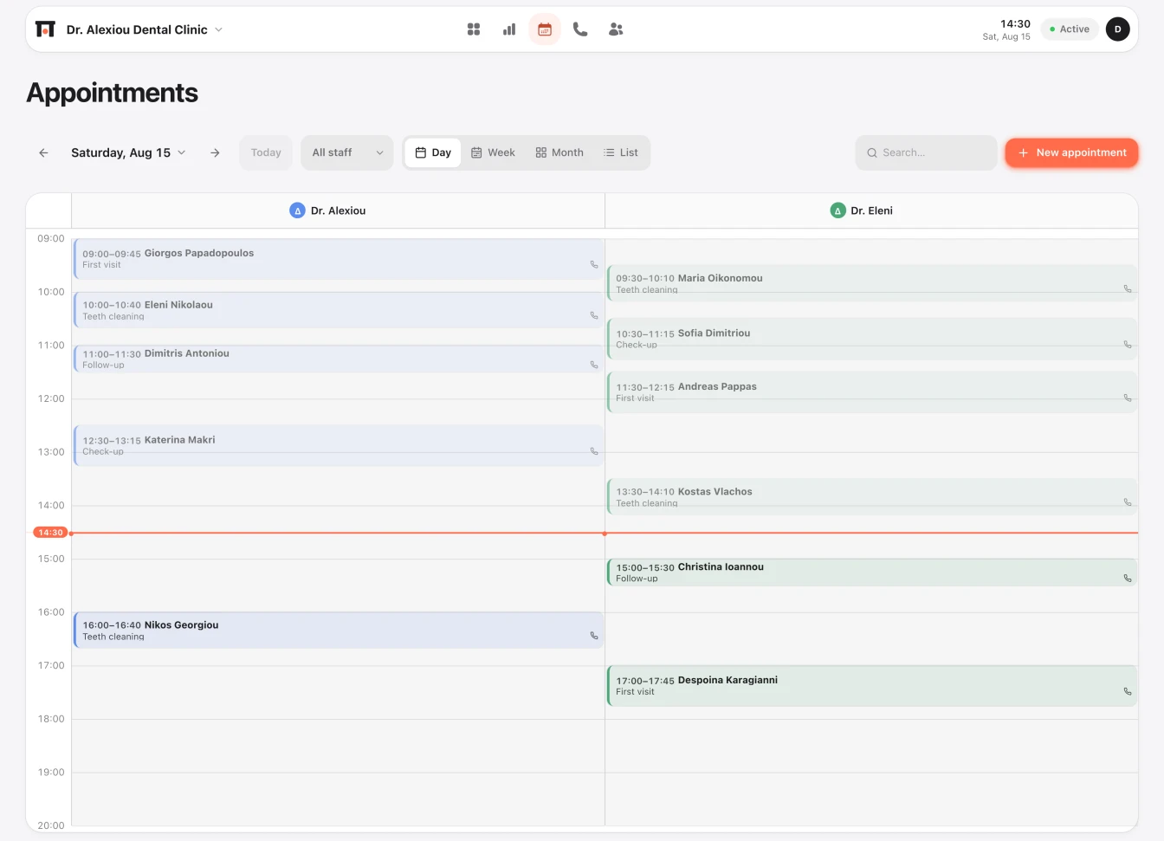Open Giorgos Papadopoulos first visit appointment
The image size is (1164, 841).
(x=339, y=259)
